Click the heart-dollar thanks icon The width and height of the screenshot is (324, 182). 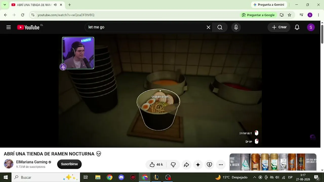click(x=209, y=165)
